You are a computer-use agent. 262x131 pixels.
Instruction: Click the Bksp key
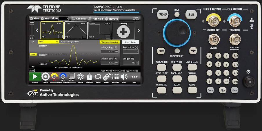pos(223,90)
